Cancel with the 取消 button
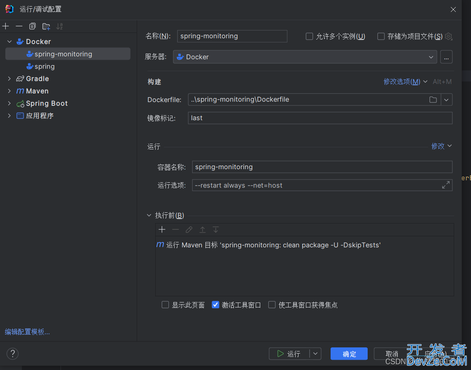The image size is (471, 370). (392, 354)
